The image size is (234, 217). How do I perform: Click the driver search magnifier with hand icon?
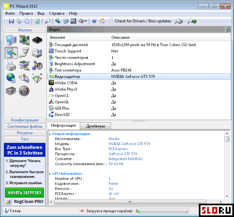tap(179, 21)
